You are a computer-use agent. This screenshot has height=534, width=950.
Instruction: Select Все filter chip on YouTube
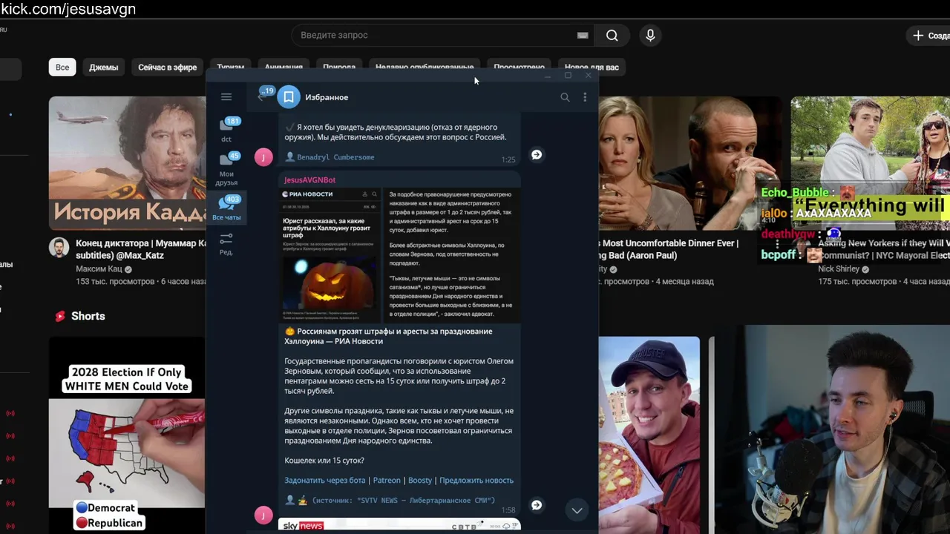click(62, 67)
